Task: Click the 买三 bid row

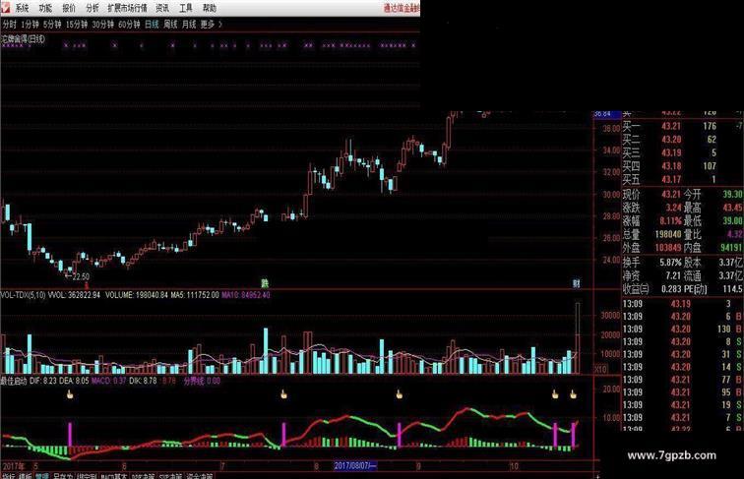Action: (x=683, y=152)
